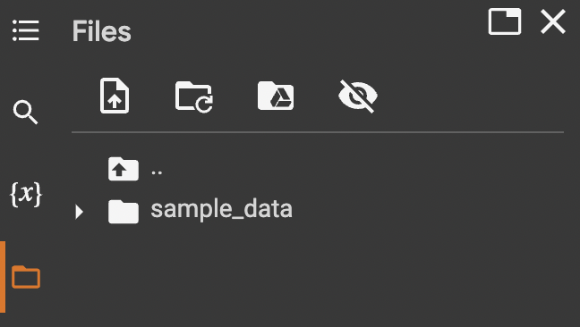This screenshot has width=580, height=327.
Task: Open the Files panel in a new pane
Action: 505,21
